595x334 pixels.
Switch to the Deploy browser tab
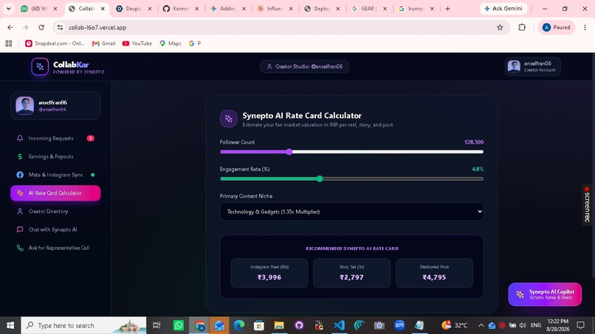(x=322, y=8)
